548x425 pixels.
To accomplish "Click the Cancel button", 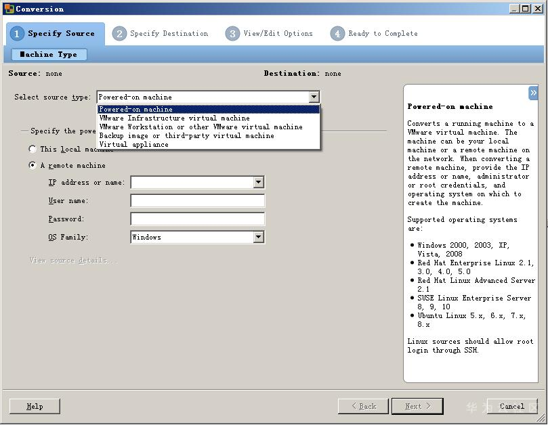I will 512,406.
